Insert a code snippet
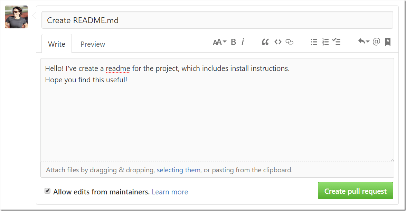The width and height of the screenshot is (406, 211). coord(278,42)
